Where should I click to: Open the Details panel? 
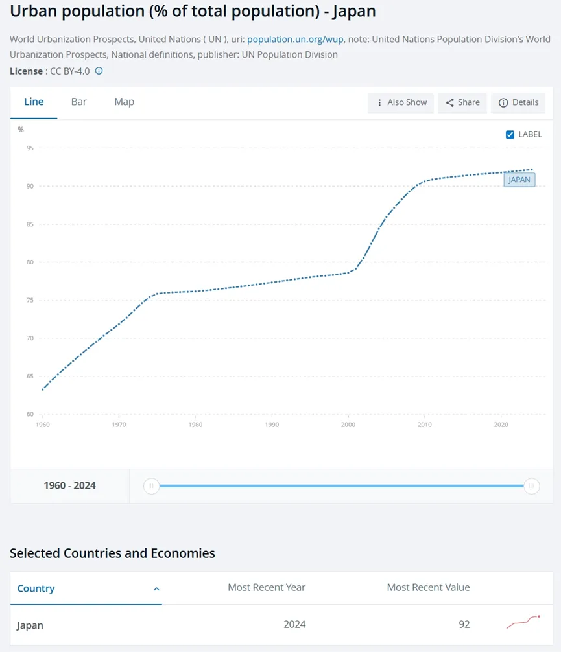518,102
